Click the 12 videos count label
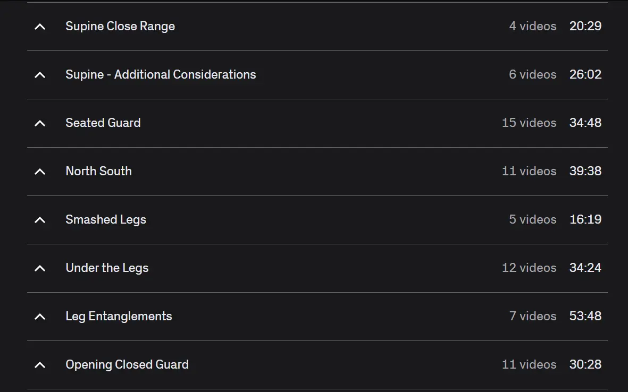The width and height of the screenshot is (628, 392). tap(529, 268)
